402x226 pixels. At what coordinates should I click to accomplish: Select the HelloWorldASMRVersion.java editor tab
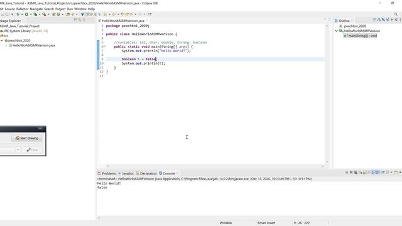point(123,21)
